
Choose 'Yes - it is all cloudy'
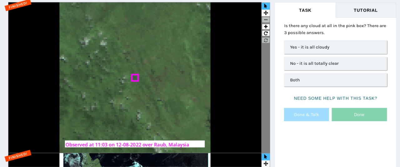tap(335, 47)
